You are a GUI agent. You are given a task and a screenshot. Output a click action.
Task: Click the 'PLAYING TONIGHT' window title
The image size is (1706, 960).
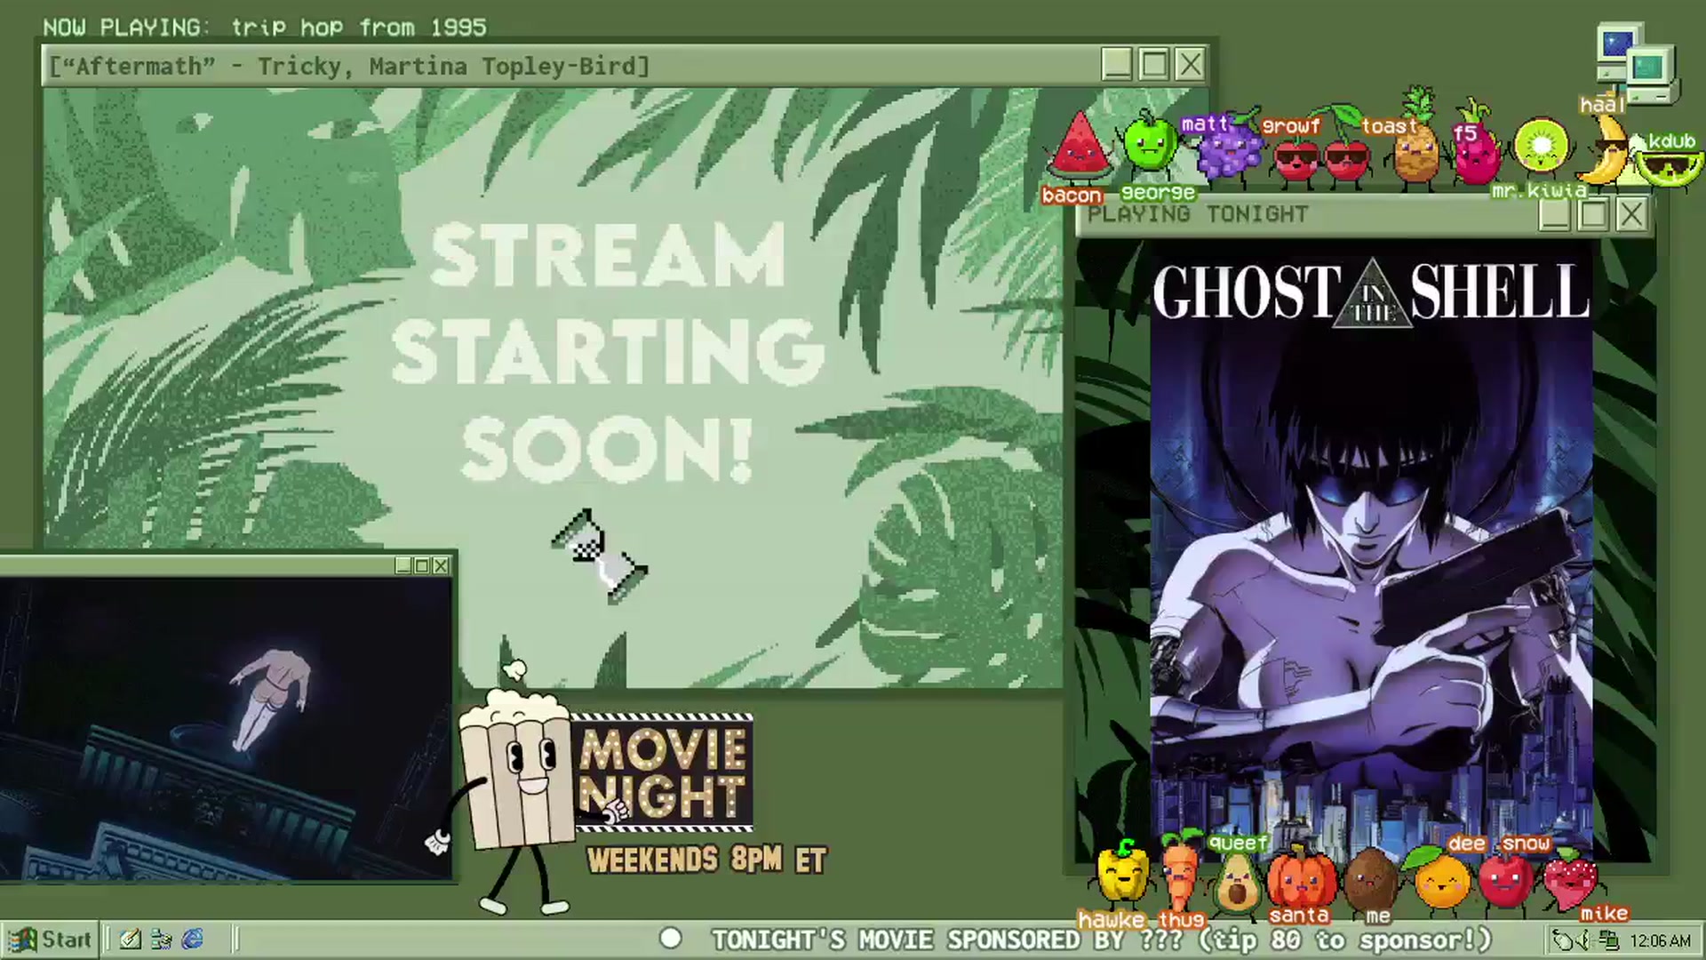pos(1198,214)
